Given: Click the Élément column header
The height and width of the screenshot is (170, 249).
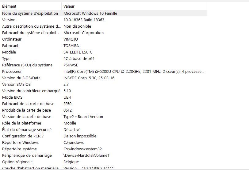Looking at the screenshot, I should coord(31,6).
